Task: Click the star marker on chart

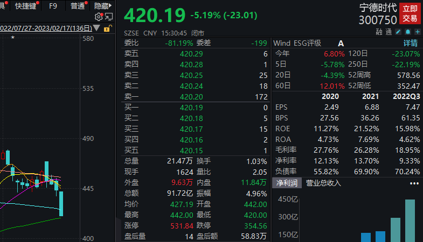Action: (x=13, y=37)
